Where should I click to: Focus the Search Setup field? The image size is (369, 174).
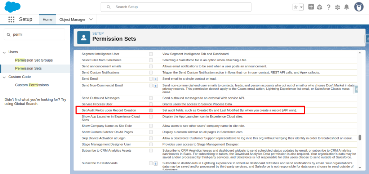point(176,7)
